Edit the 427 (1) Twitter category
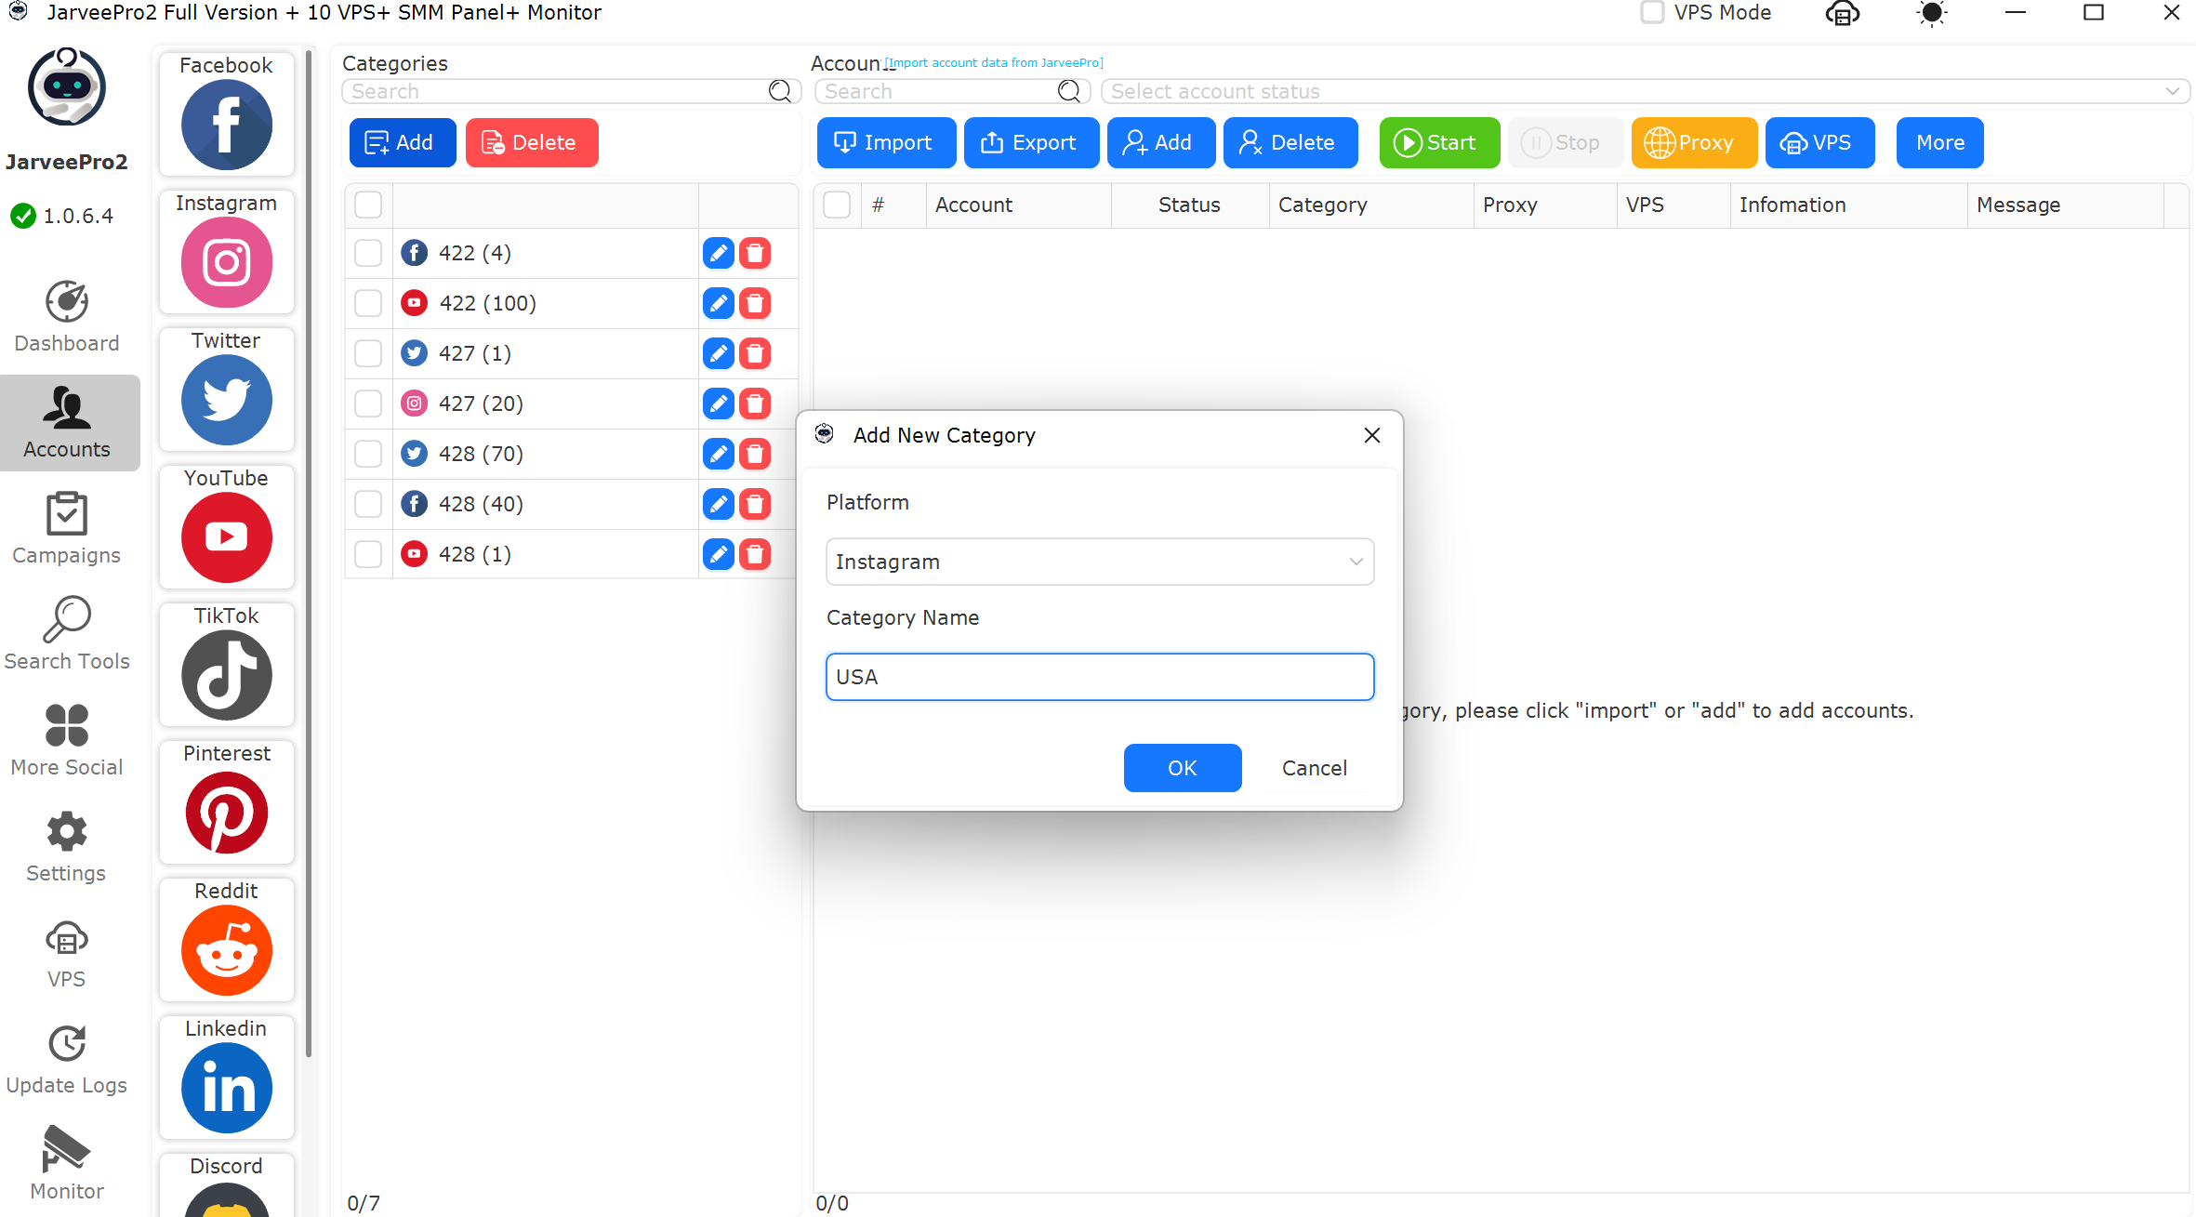The height and width of the screenshot is (1217, 2196). coord(719,353)
